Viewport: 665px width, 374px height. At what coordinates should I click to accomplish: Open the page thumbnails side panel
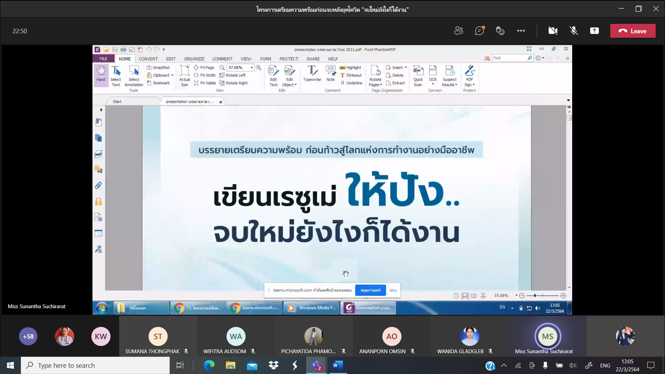tap(98, 138)
